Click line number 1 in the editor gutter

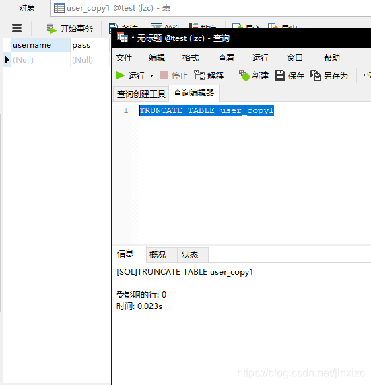click(x=126, y=110)
